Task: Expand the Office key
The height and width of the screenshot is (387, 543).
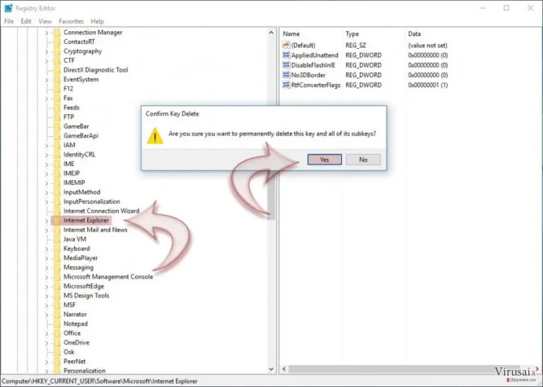Action: click(47, 333)
